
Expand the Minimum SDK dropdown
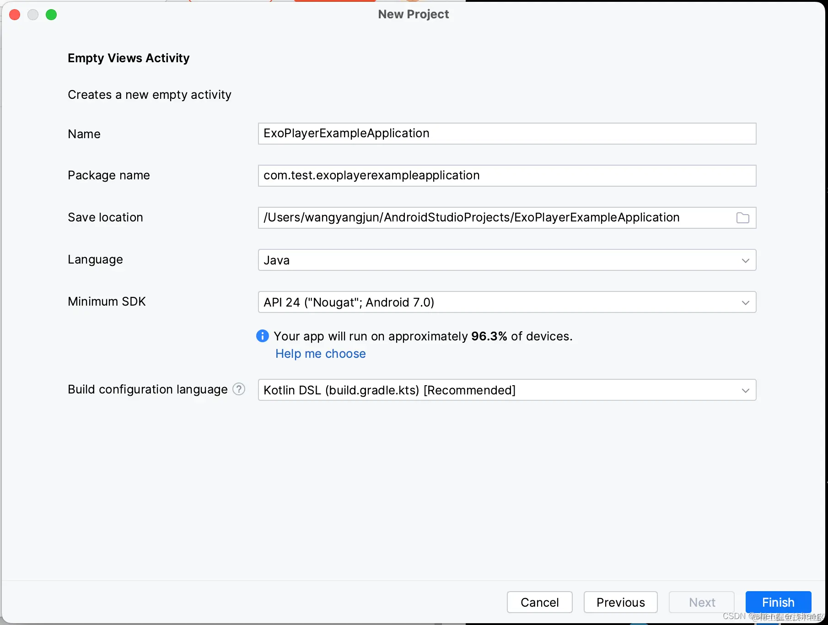coord(745,302)
